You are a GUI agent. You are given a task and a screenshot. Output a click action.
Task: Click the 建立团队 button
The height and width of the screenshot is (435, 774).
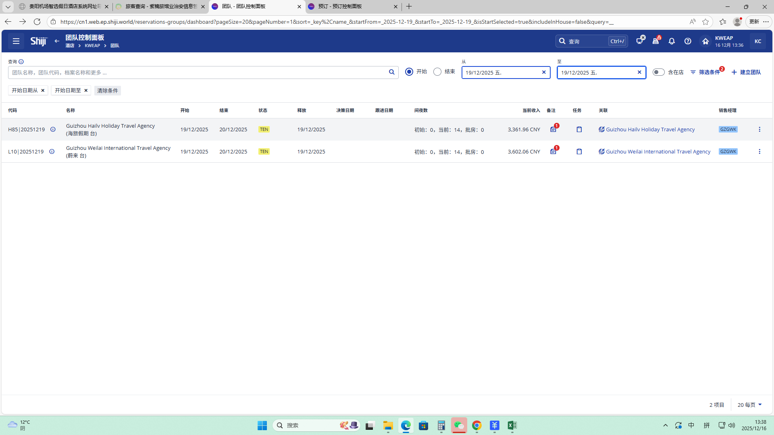[x=746, y=72]
